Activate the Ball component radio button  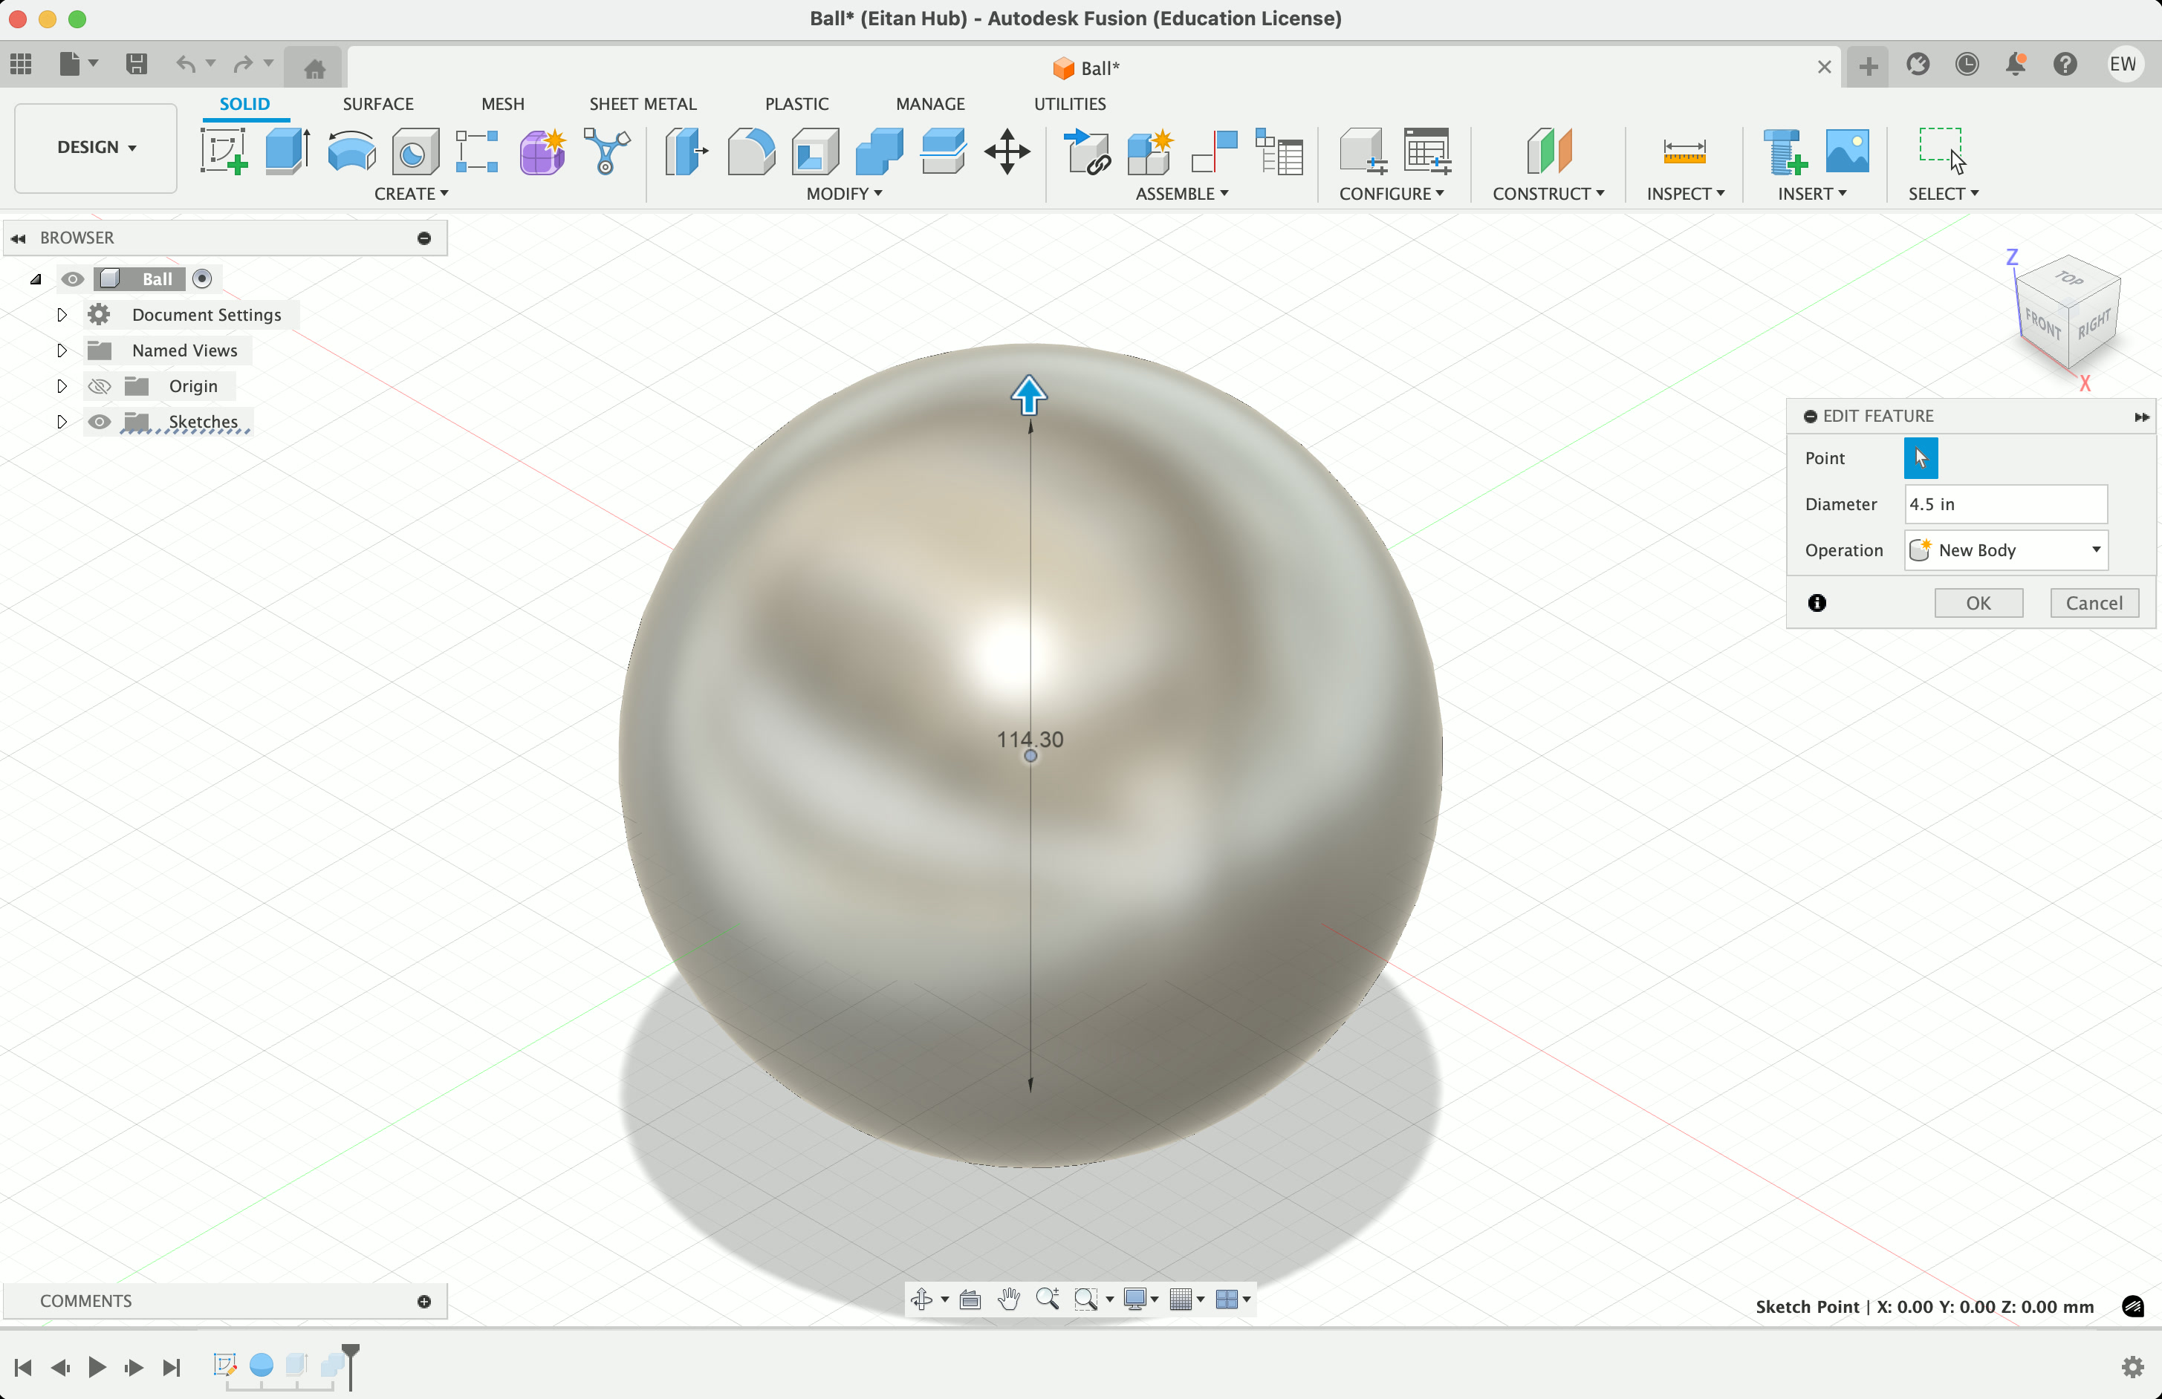(203, 278)
